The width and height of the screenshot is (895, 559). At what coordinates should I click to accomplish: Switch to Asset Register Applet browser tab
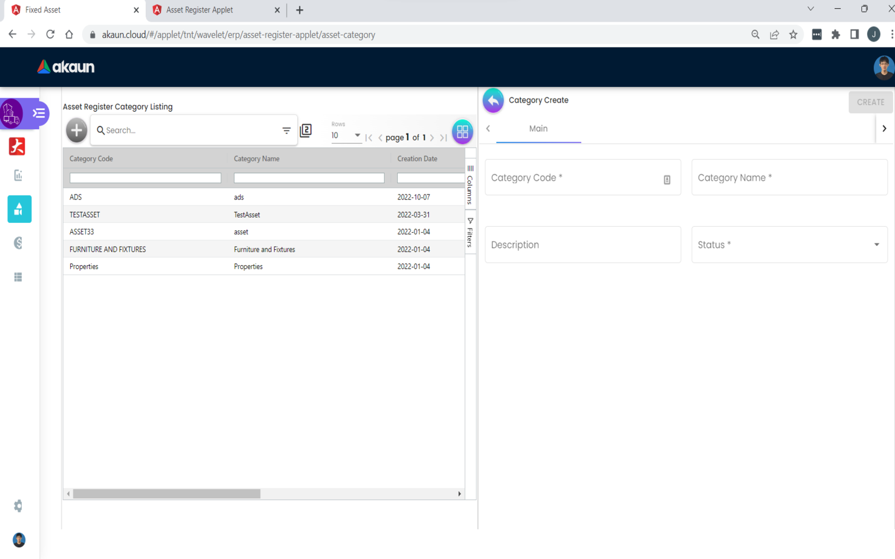click(211, 10)
